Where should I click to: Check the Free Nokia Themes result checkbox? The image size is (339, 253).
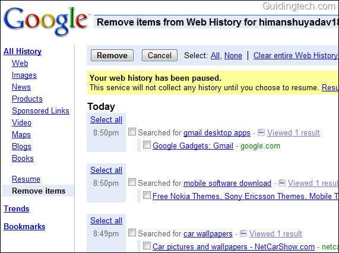click(x=147, y=195)
